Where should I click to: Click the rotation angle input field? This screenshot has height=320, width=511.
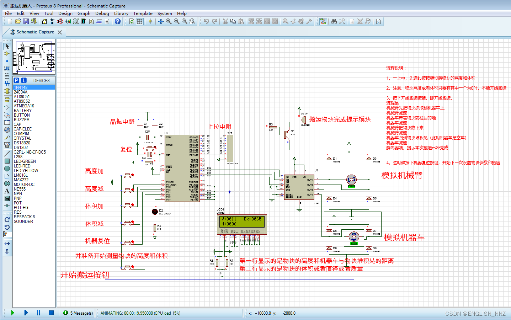click(7, 234)
